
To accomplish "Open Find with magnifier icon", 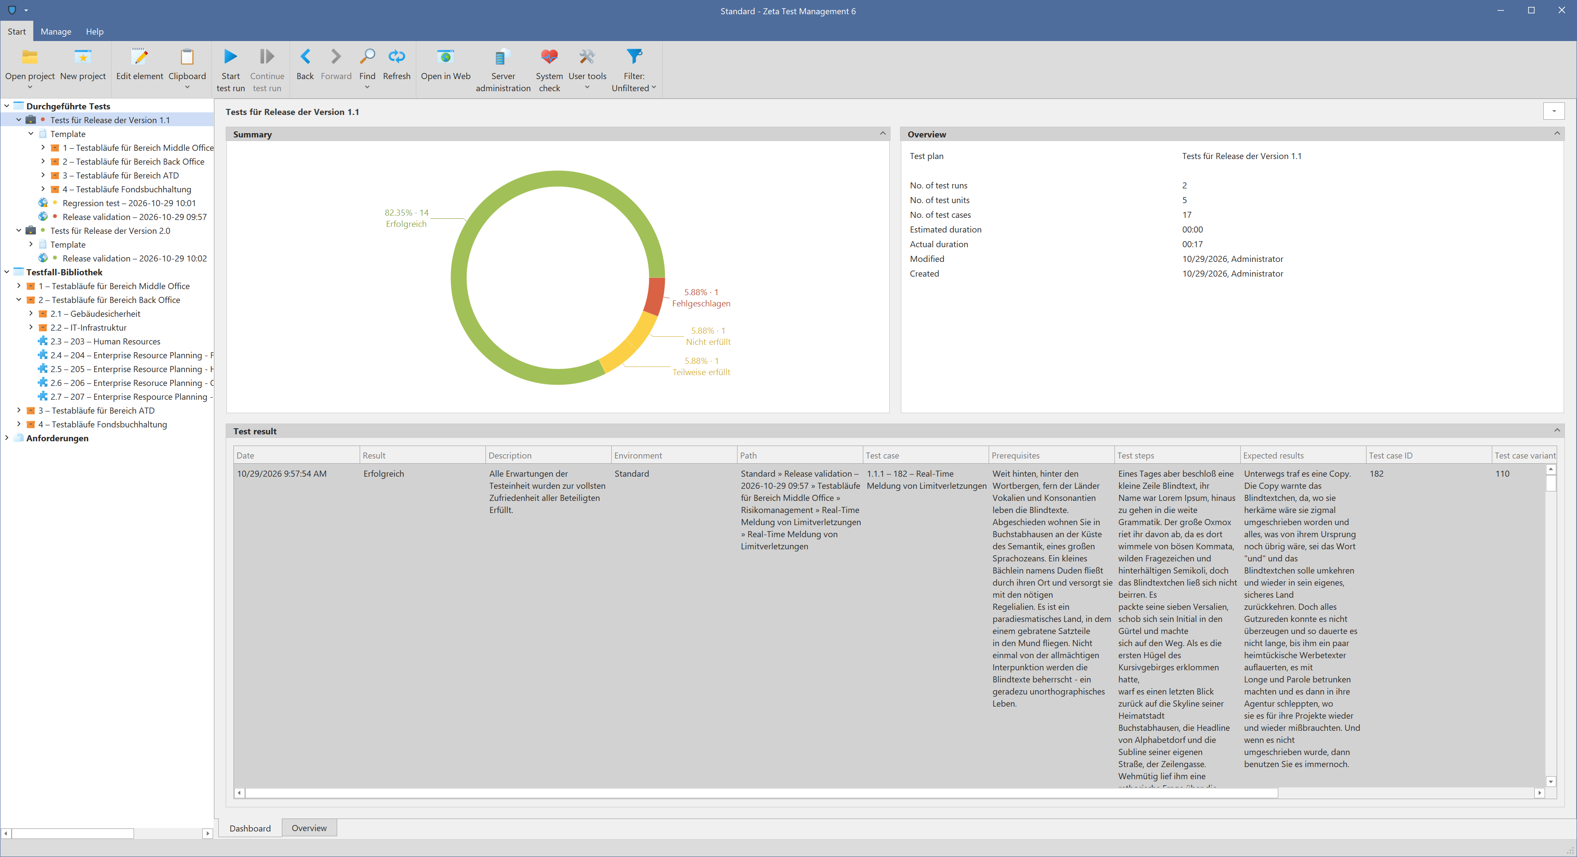I will [367, 56].
